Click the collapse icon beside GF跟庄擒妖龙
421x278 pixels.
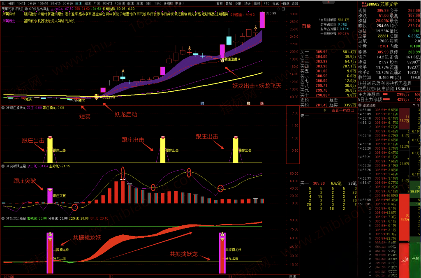point(2,108)
